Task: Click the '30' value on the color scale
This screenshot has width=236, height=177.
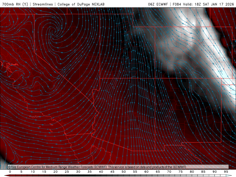Action: [78, 172]
